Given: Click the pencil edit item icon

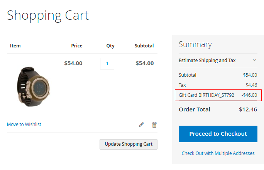Looking at the screenshot, I should (x=141, y=125).
